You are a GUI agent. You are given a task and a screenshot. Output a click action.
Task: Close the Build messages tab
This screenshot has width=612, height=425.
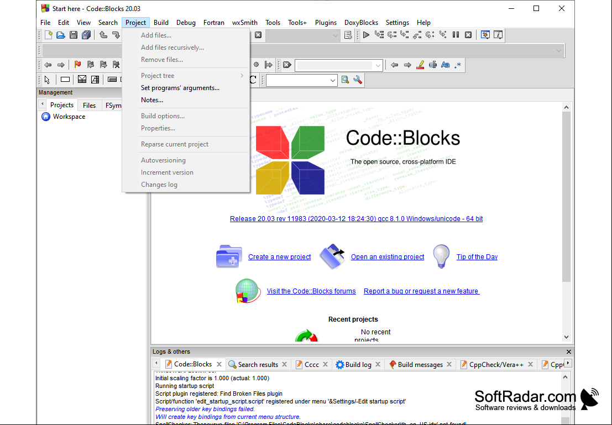449,365
